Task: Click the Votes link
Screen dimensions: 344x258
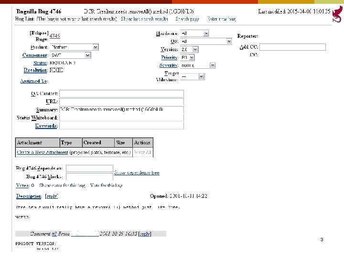Action: (22, 185)
